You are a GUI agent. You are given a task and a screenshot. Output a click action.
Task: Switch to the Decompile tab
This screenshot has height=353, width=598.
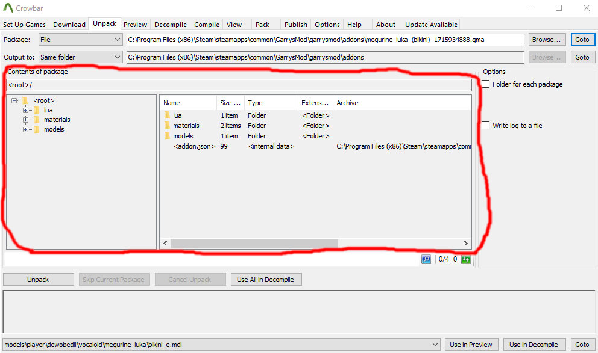tap(171, 25)
